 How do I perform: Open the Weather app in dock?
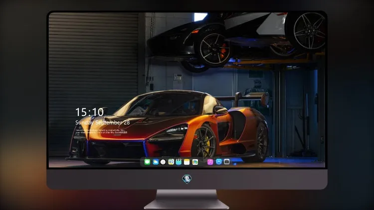tap(156, 162)
